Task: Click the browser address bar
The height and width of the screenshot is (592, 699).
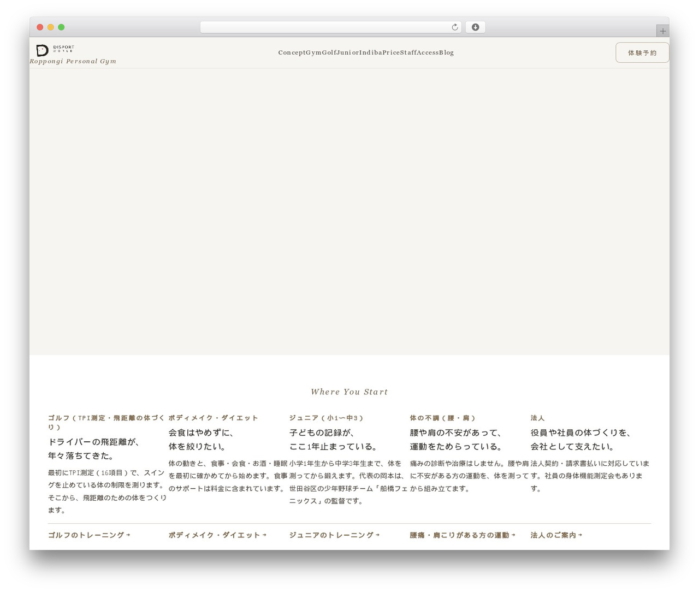Action: point(330,27)
